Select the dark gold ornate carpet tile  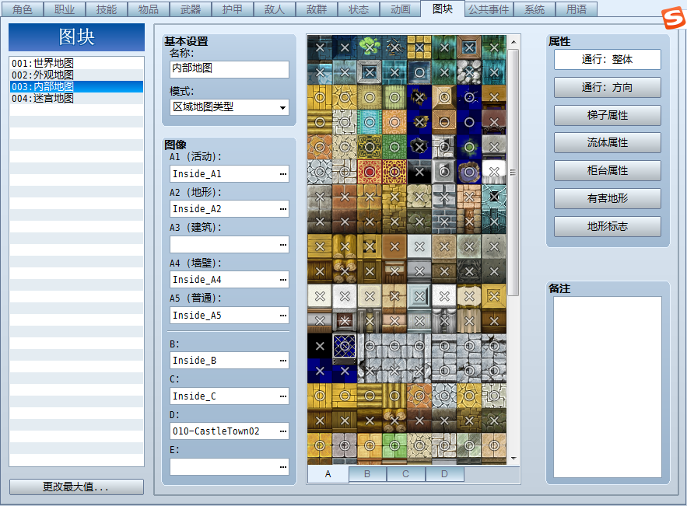pos(370,147)
